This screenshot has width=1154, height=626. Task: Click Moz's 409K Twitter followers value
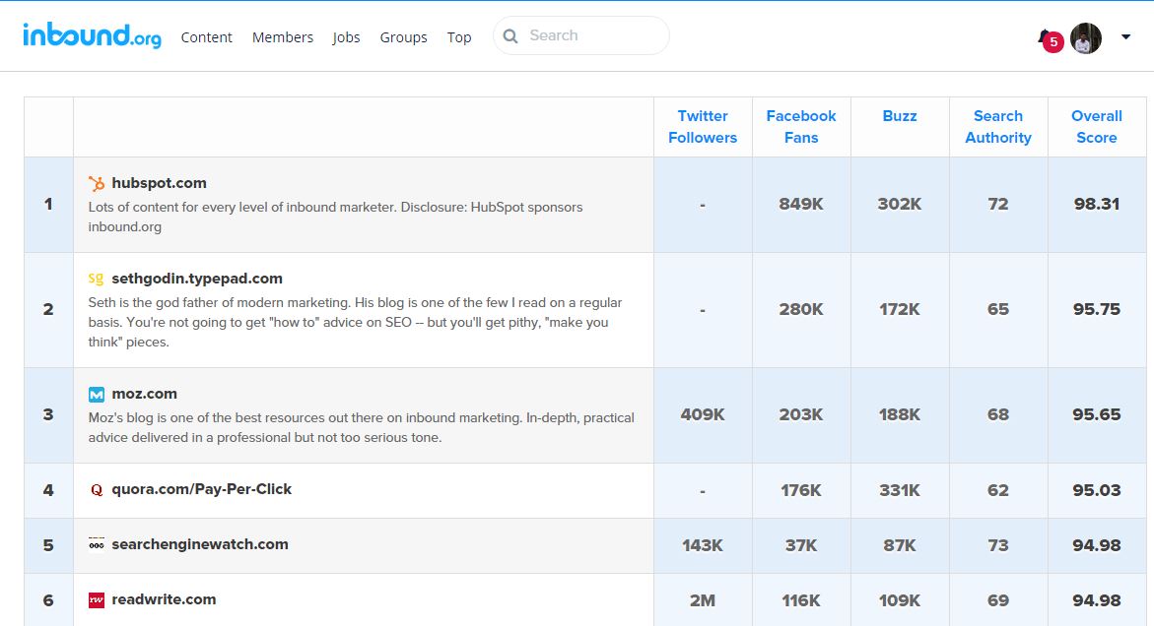click(x=703, y=414)
